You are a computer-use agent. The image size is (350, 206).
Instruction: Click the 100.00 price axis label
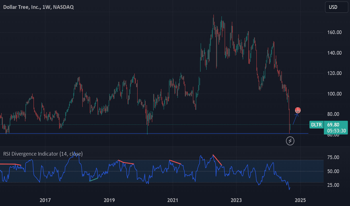coord(334,94)
